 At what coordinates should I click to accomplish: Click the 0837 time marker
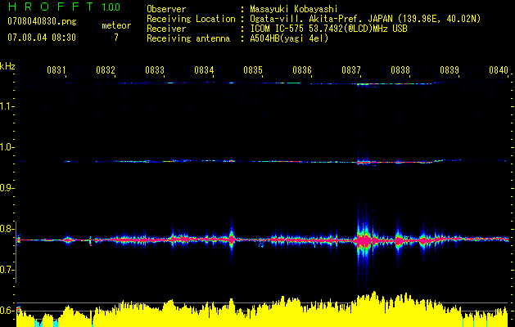point(351,69)
